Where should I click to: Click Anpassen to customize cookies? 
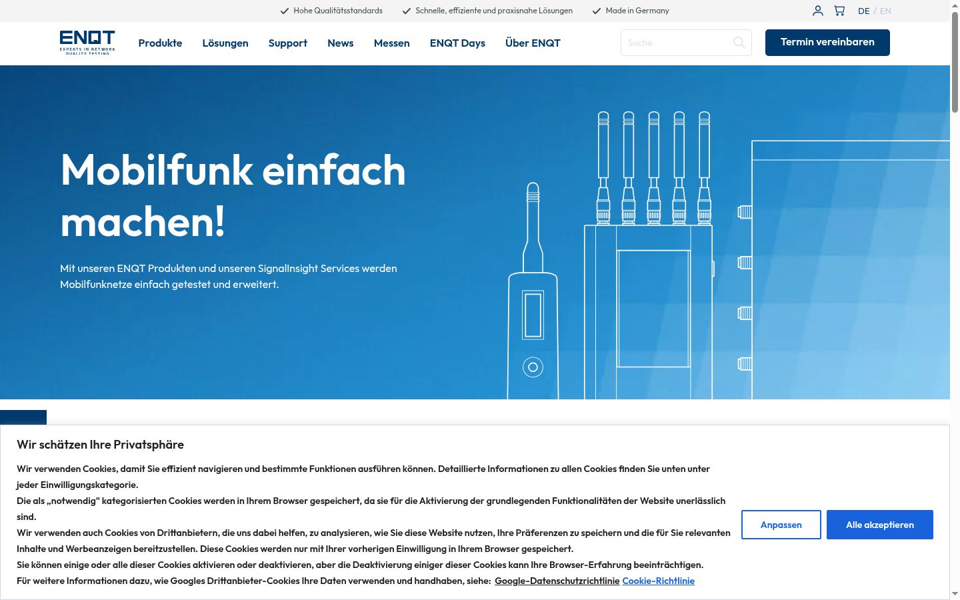(x=781, y=525)
